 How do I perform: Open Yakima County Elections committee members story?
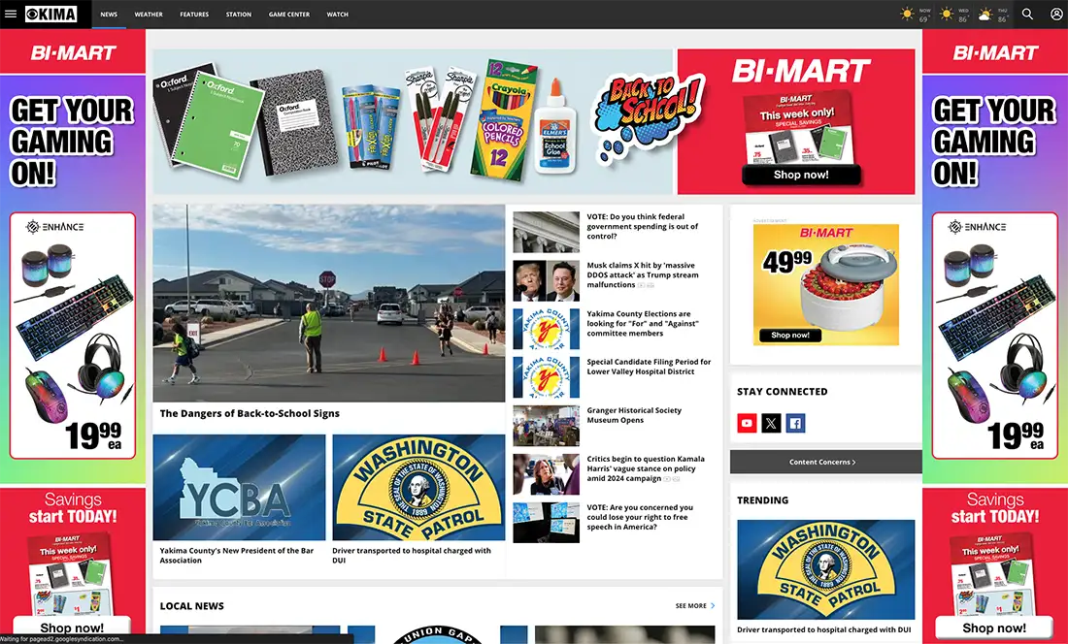coord(643,324)
